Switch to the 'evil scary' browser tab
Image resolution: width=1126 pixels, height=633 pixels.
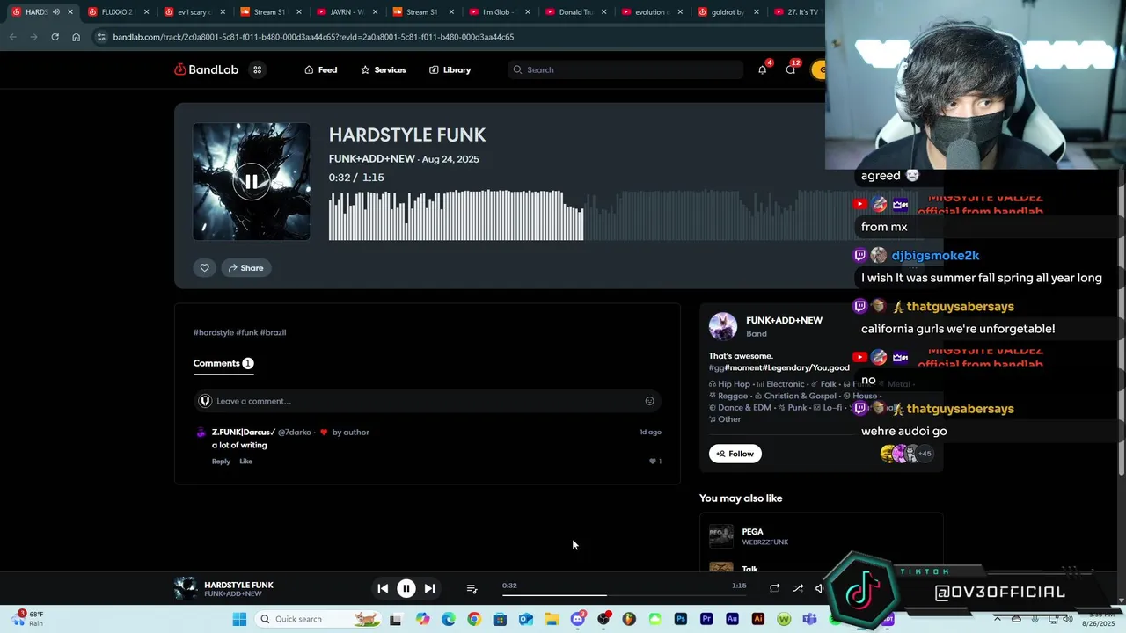194,12
